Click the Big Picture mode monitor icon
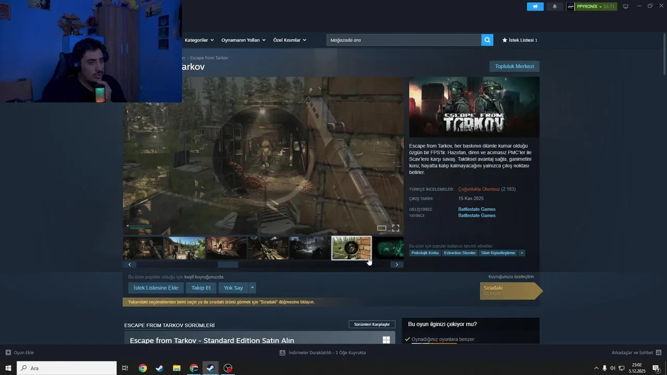Viewport: 667px width, 375px height. (626, 6)
